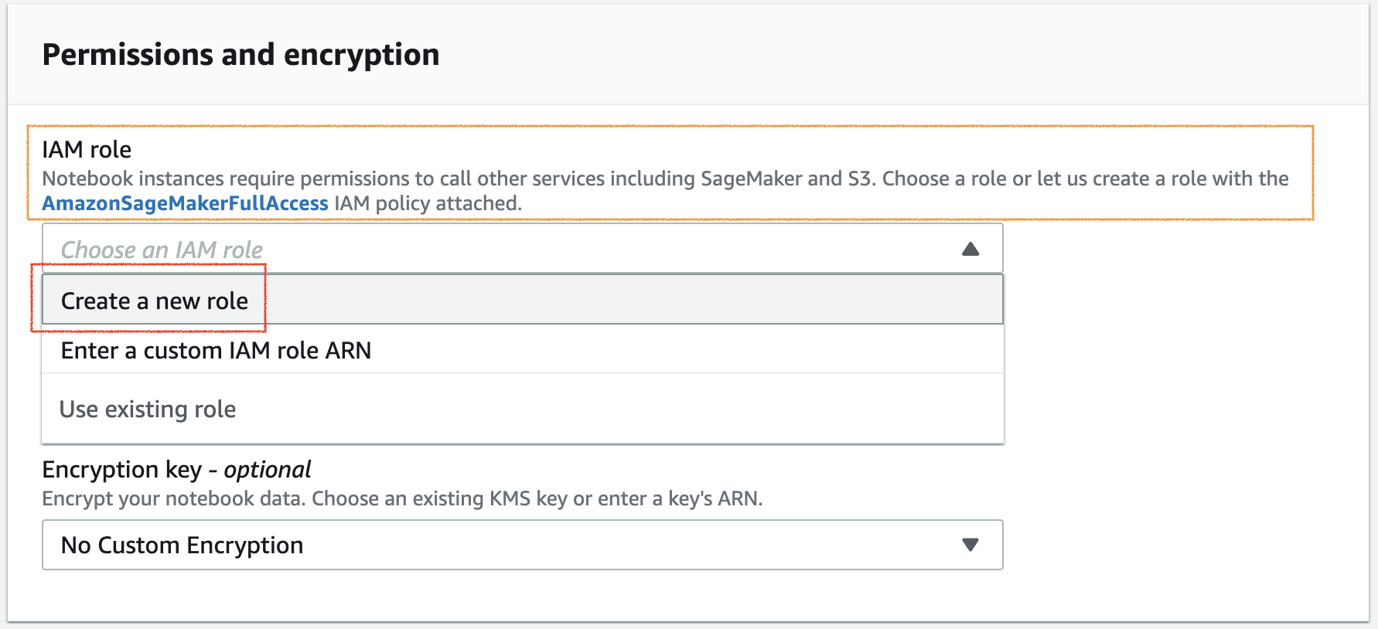Pick Use existing role from list
The height and width of the screenshot is (629, 1378).
[148, 409]
